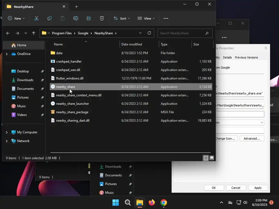Switch to details view layout icon
The image size is (279, 209).
[x=206, y=158]
